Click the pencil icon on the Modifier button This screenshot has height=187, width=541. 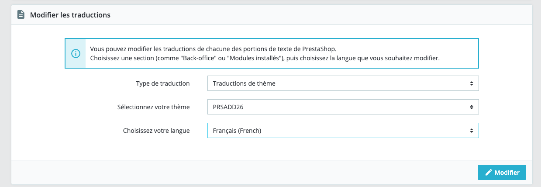tap(489, 173)
